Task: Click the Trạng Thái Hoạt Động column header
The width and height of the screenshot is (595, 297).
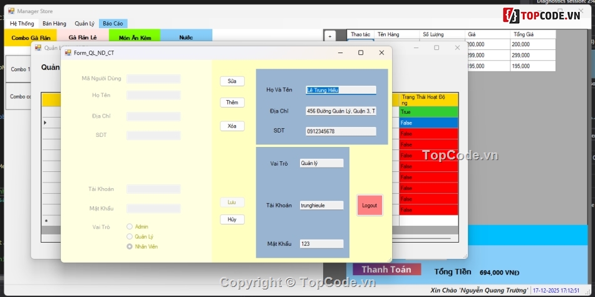Action: tap(429, 100)
